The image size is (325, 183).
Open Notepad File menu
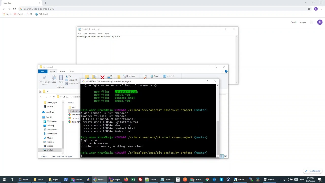click(x=79, y=34)
